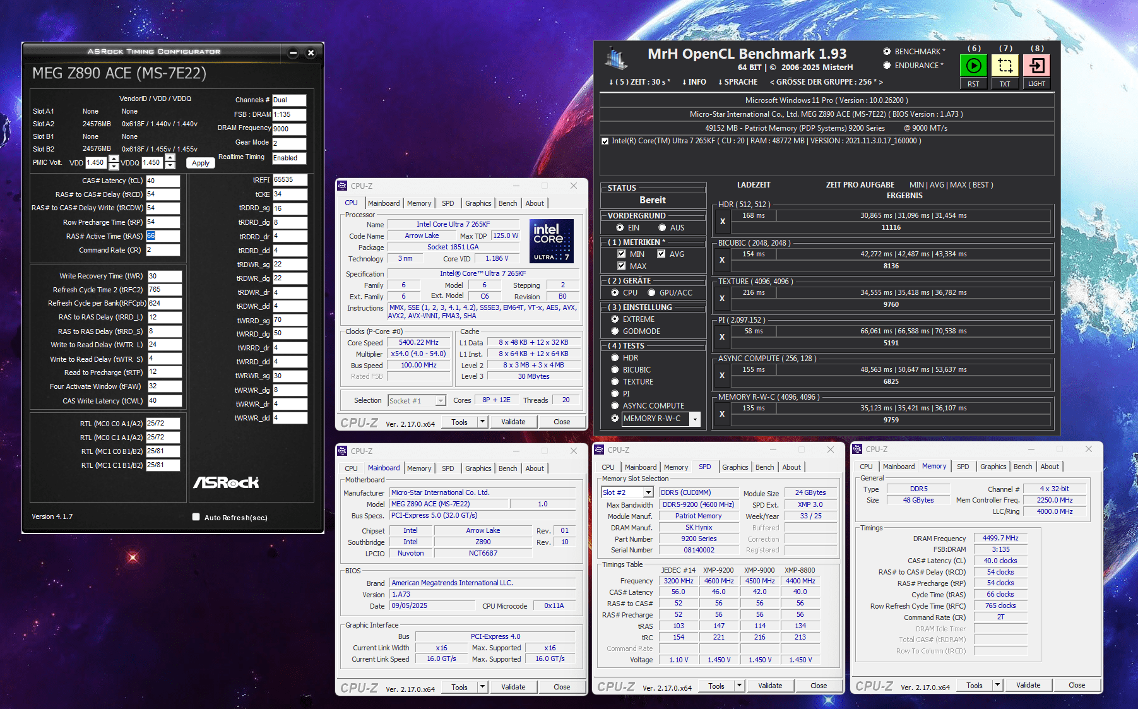Click the Intel Core Ultra 7 badge in CPU-Z
Image resolution: width=1138 pixels, height=709 pixels.
pyautogui.click(x=550, y=241)
